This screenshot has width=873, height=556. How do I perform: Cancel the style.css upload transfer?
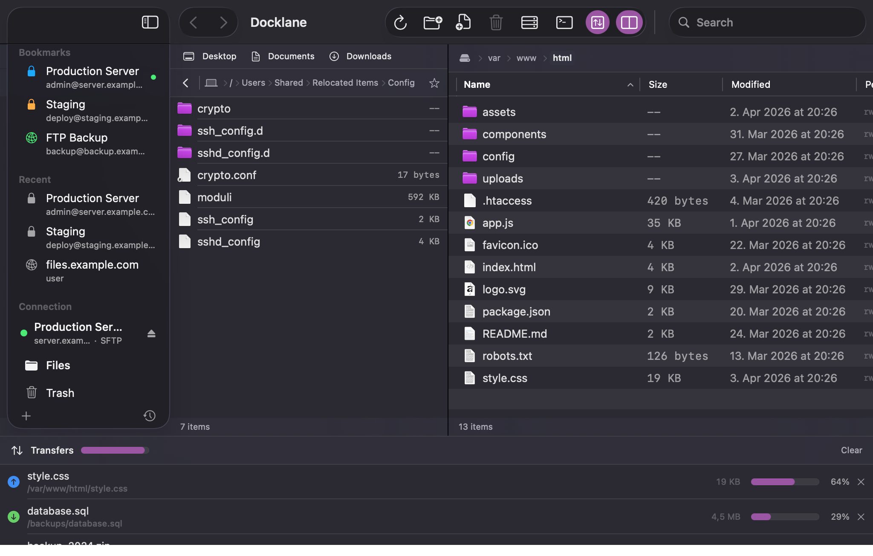click(861, 482)
